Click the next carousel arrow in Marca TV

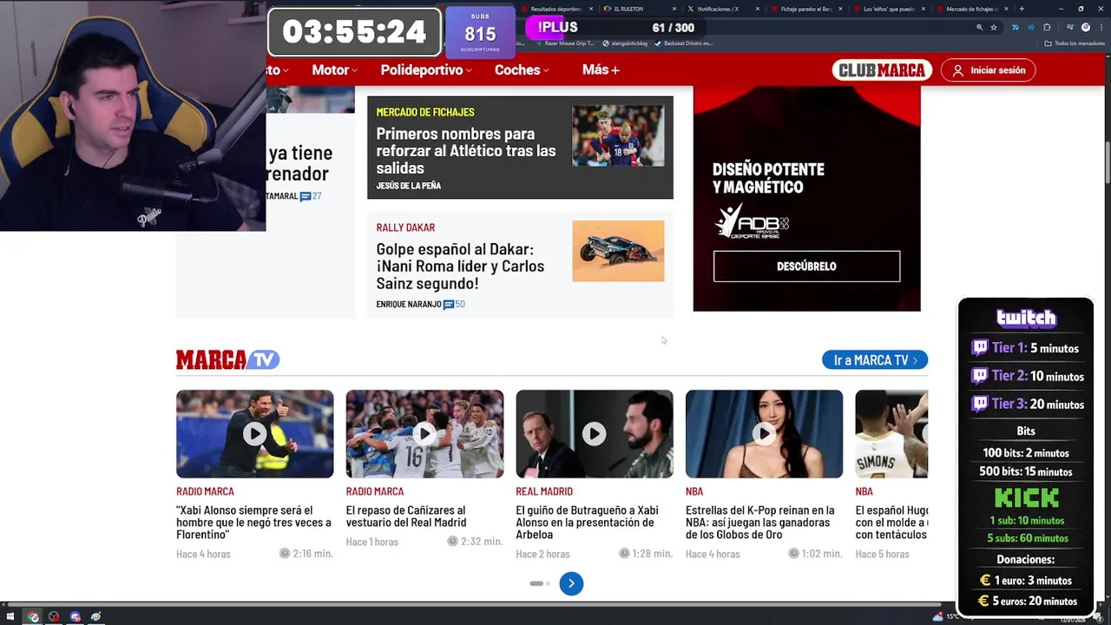coord(571,583)
